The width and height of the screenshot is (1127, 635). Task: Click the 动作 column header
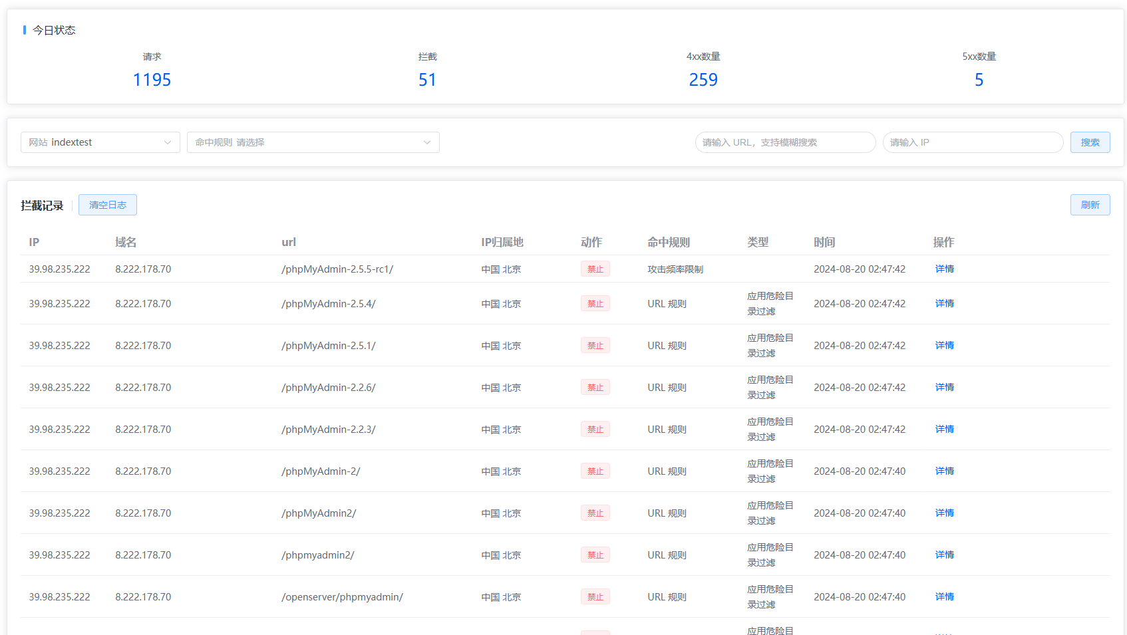pos(591,242)
